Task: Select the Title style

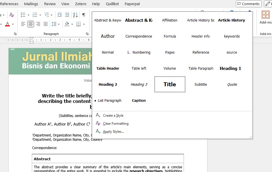Action: [170, 84]
